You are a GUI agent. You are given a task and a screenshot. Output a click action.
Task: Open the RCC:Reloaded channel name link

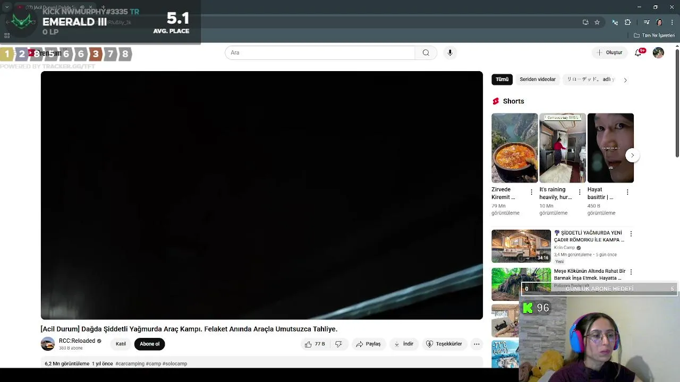(x=77, y=341)
